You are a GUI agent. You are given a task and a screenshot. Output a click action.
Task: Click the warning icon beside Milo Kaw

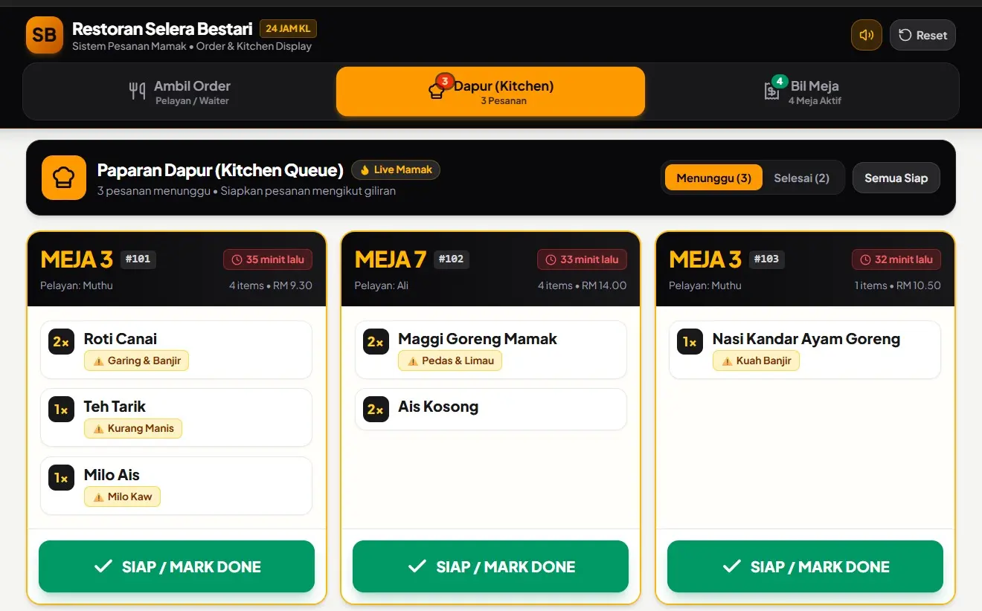(x=98, y=497)
